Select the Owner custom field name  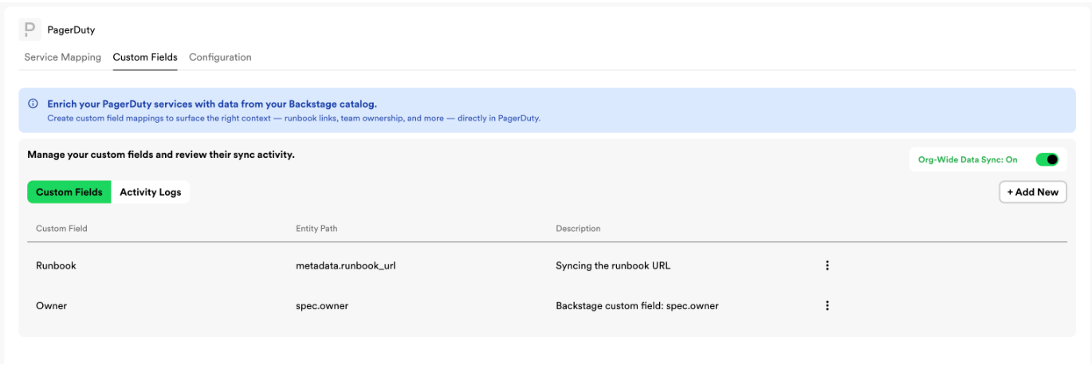51,305
